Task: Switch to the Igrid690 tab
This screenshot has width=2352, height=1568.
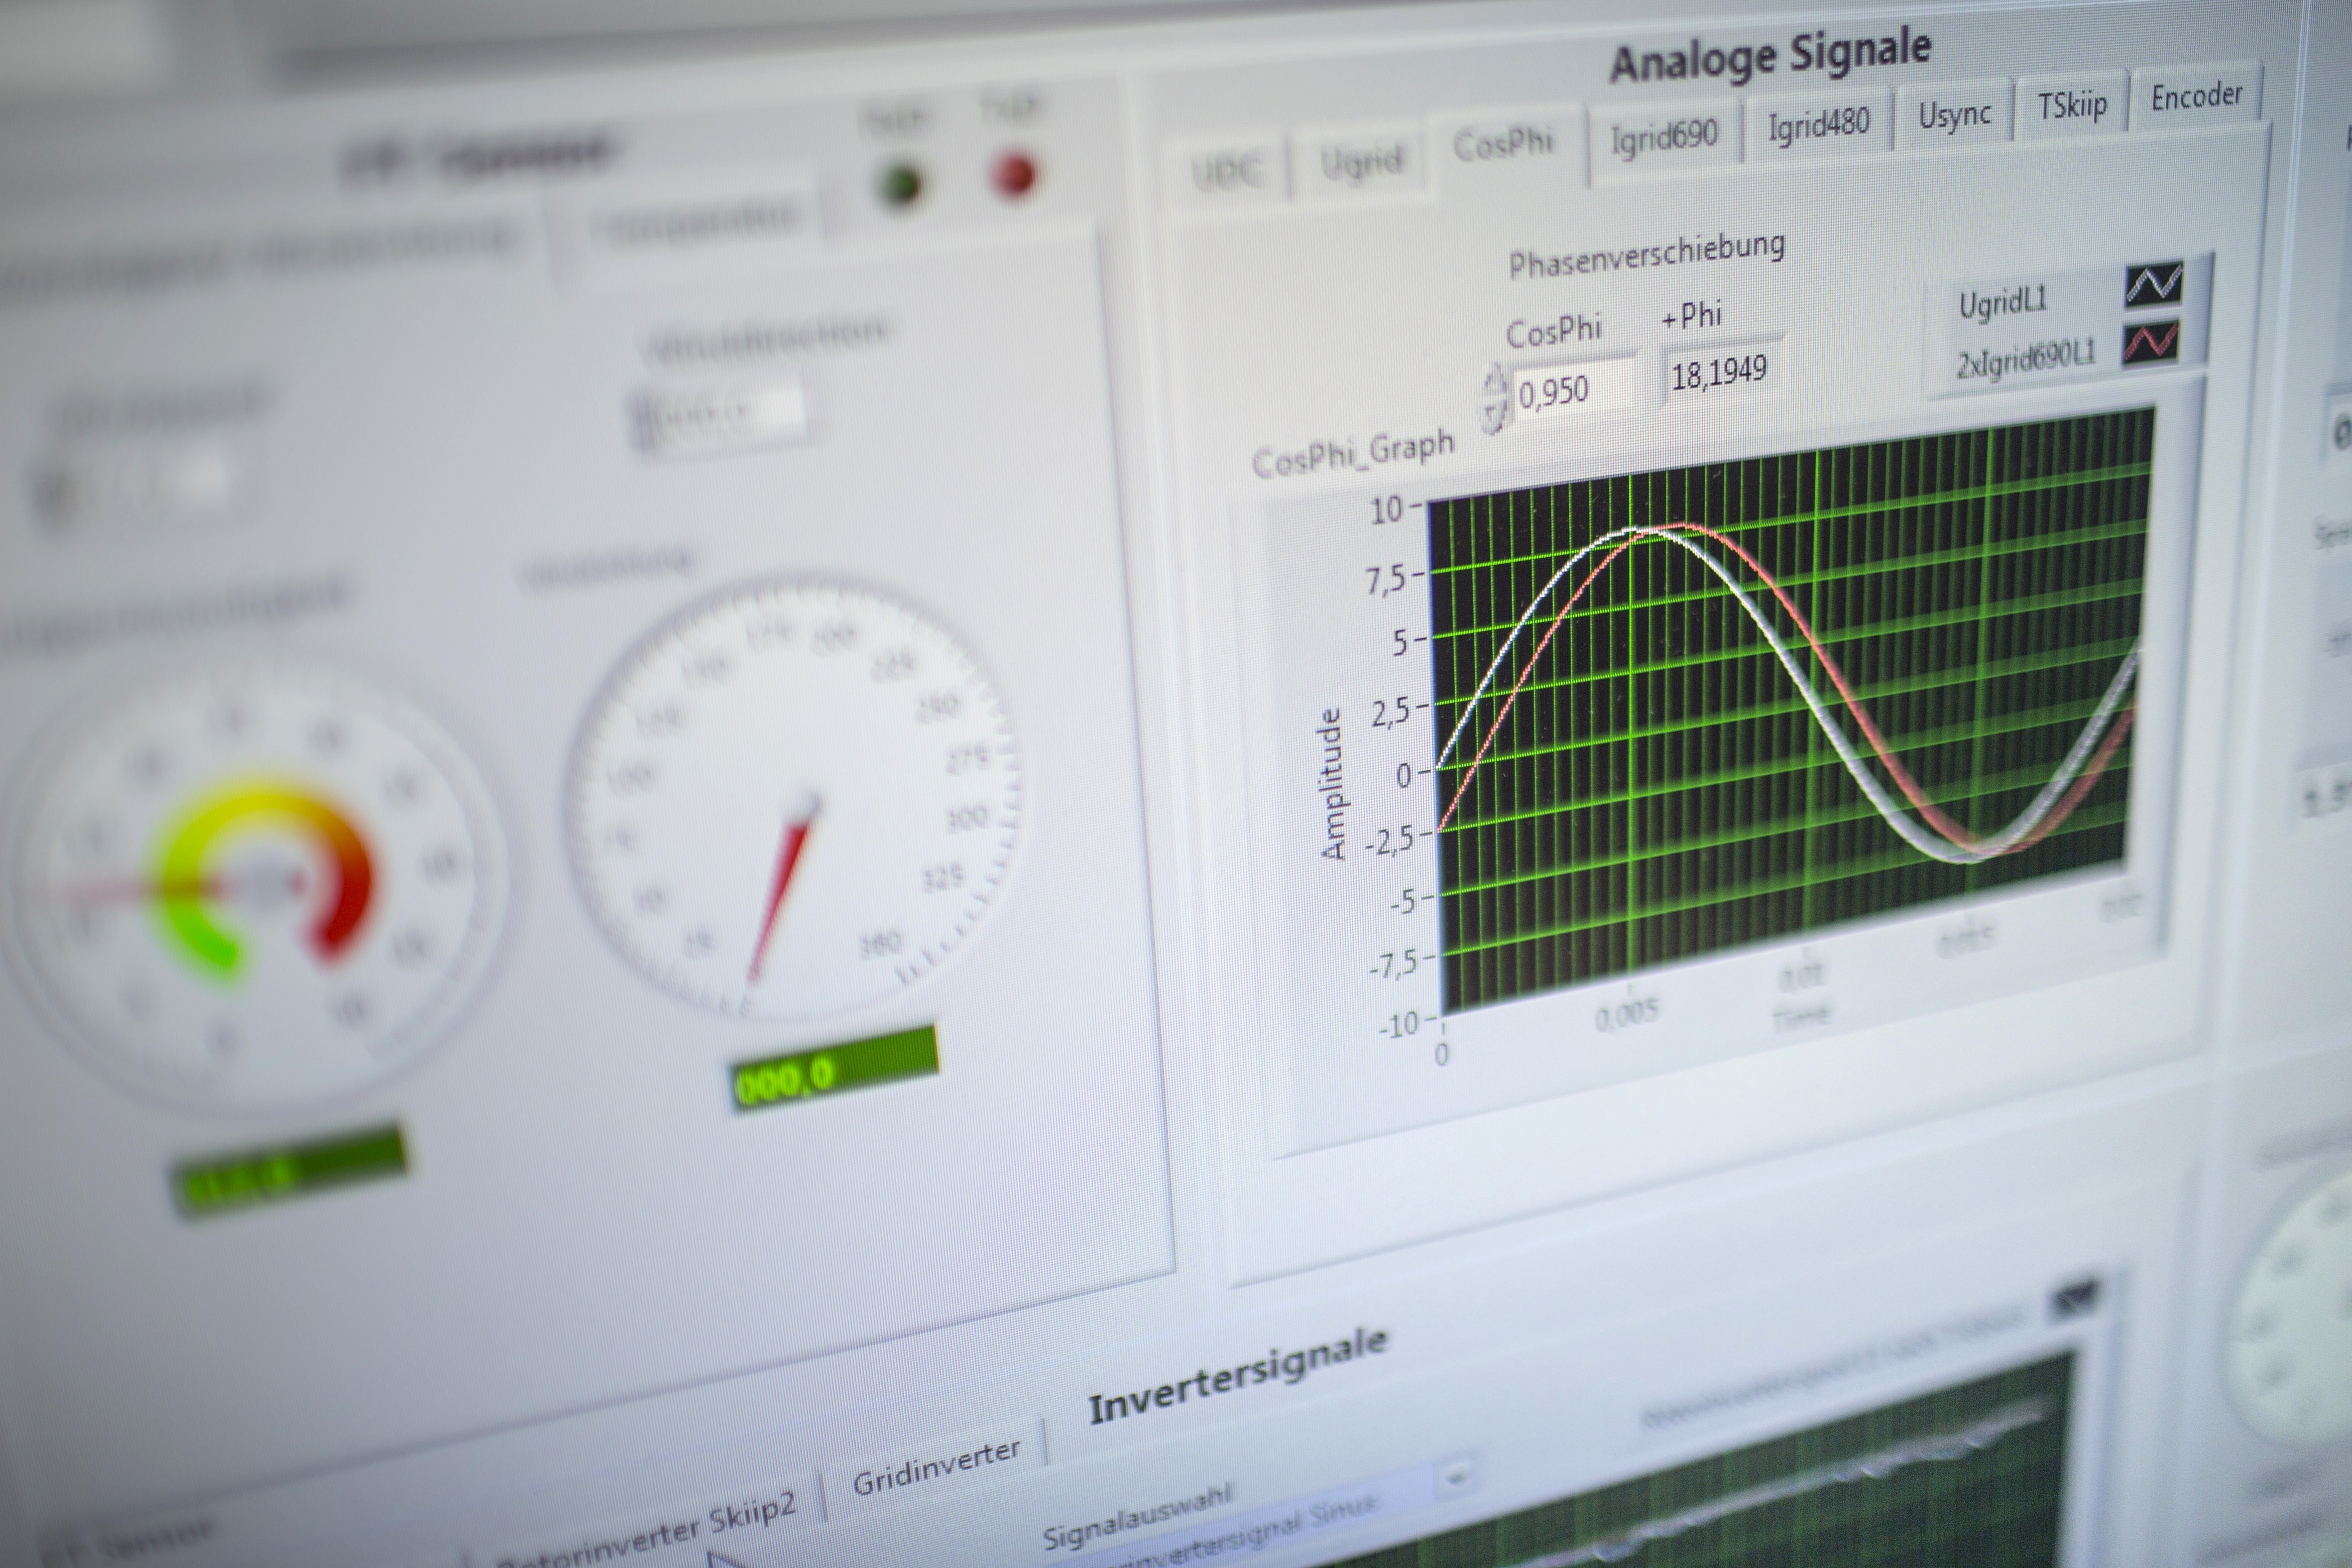Action: [x=1664, y=136]
